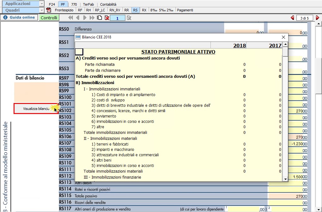The height and width of the screenshot is (212, 322).
Task: Click main form scrollbar up arrow
Action: click(x=319, y=24)
